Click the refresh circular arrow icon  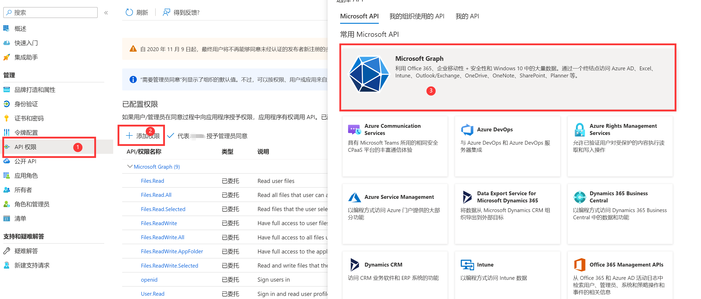pos(129,12)
